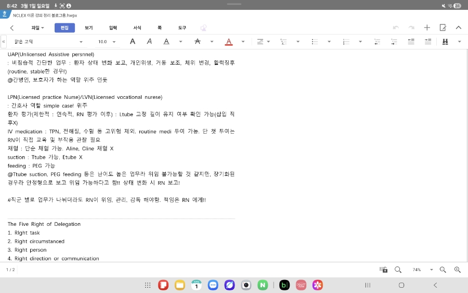468x293 pixels.
Task: Toggle strikethrough text formatting
Action: tap(197, 42)
